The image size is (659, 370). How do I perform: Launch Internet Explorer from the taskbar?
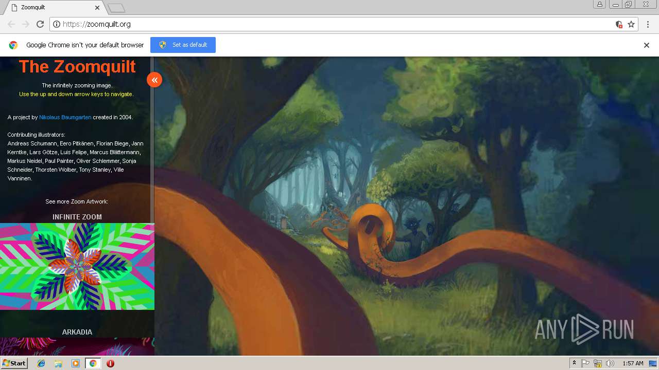tap(41, 363)
